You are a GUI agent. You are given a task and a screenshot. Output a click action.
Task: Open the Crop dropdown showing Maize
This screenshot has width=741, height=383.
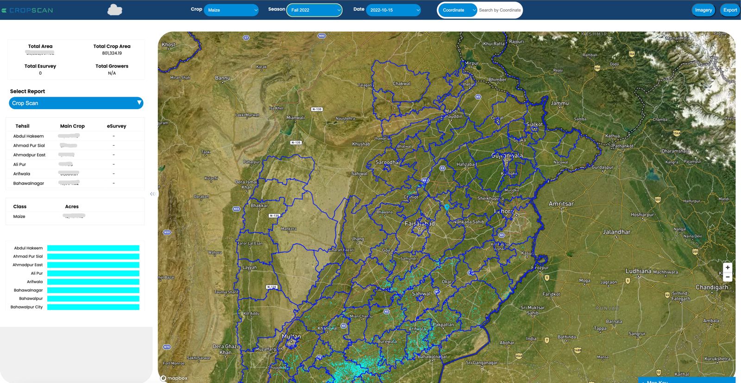231,10
